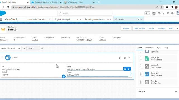Image resolution: width=179 pixels, height=100 pixels.
Task: Click drag handle beside Menu element
Action: pos(141,66)
